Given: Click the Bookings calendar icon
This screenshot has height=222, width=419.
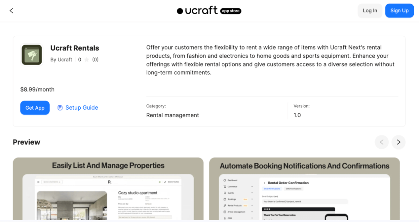Looking at the screenshot, I should (x=224, y=199).
